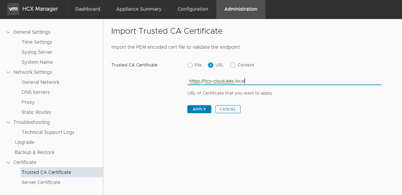
Task: Open the Static Routes page
Action: (36, 112)
